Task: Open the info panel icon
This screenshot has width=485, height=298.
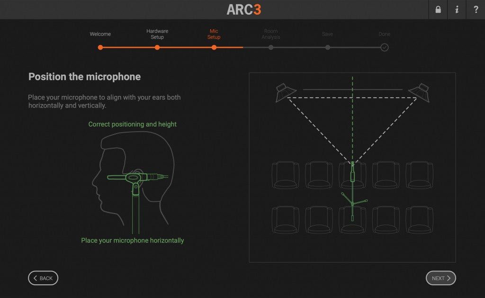Action: [x=457, y=9]
